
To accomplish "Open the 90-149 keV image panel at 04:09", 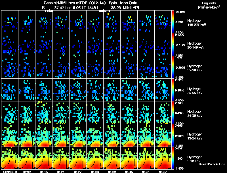I will point(27,45).
